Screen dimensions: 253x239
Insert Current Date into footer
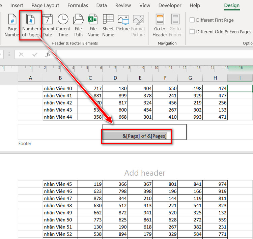[47, 25]
